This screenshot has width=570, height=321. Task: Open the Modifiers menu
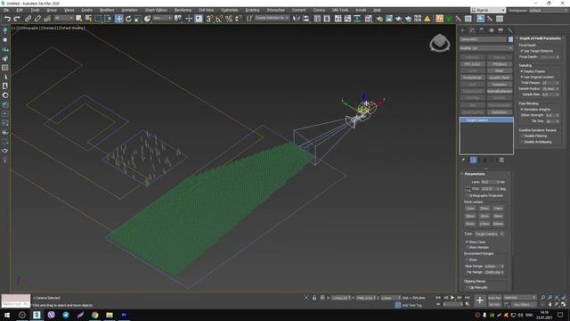(x=107, y=10)
